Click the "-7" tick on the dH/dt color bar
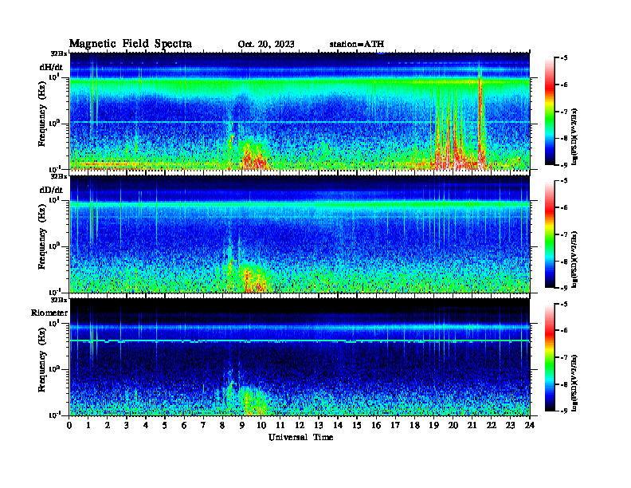The image size is (631, 488). click(x=564, y=112)
